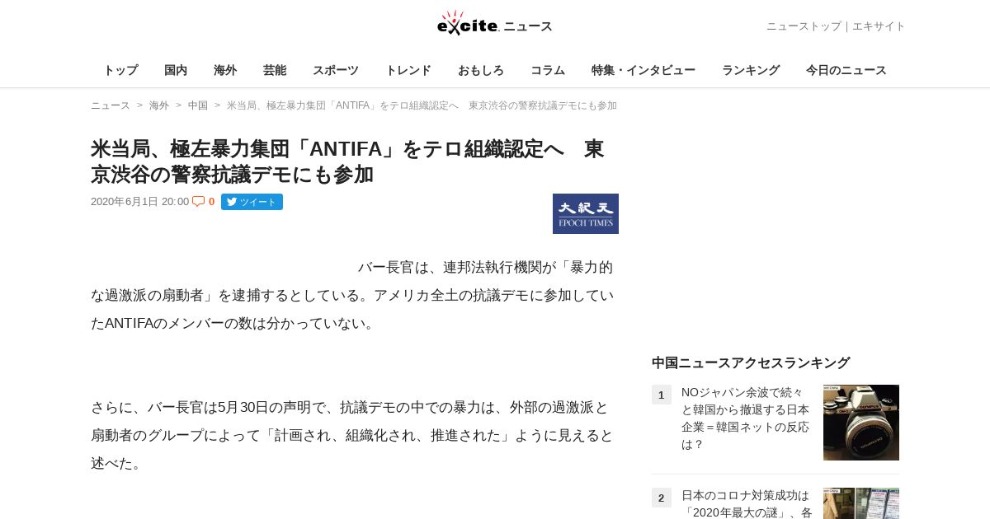Image resolution: width=990 pixels, height=519 pixels.
Task: Open ranking item NOジャパン余波で続々
Action: [745, 418]
